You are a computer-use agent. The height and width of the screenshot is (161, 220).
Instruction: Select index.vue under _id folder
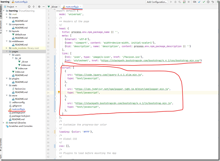[26, 65]
